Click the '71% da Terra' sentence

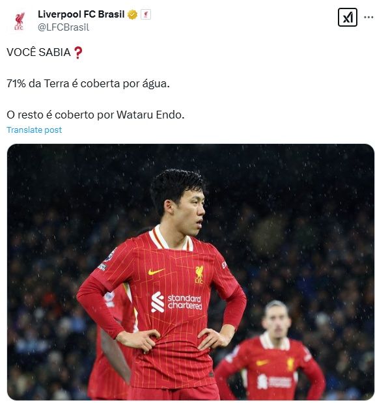(x=88, y=84)
